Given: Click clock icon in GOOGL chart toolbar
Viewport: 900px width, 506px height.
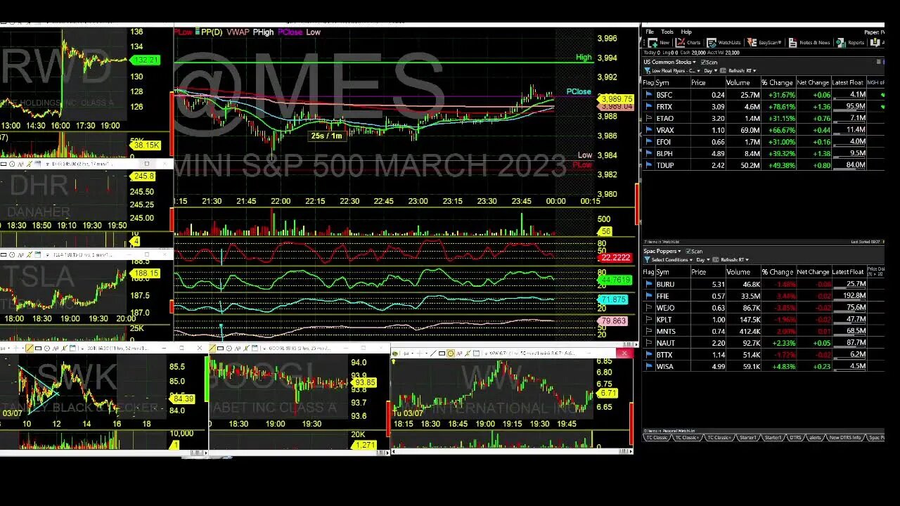Looking at the screenshot, I should [x=229, y=349].
